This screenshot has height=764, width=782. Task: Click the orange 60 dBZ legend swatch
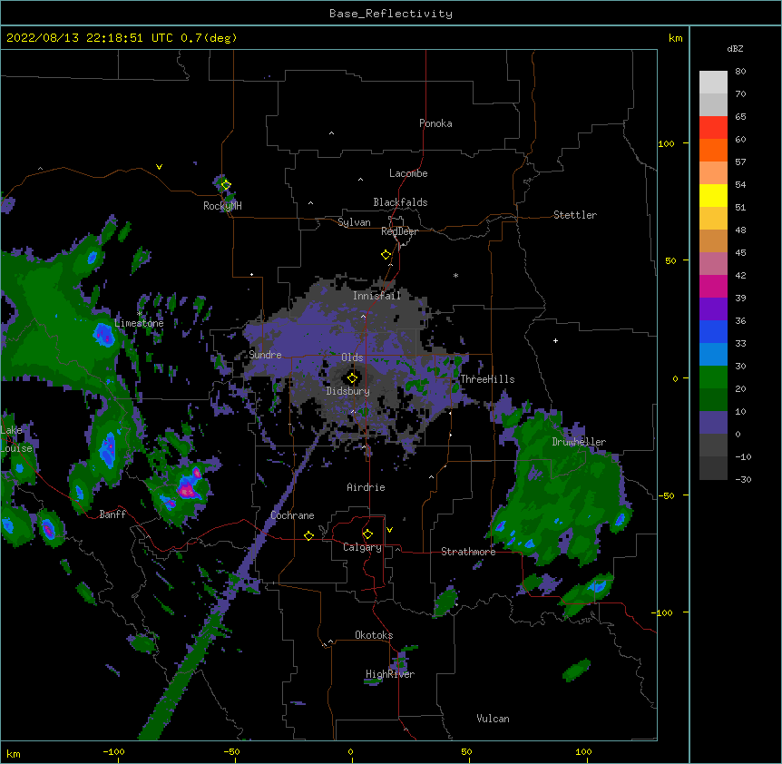(713, 150)
